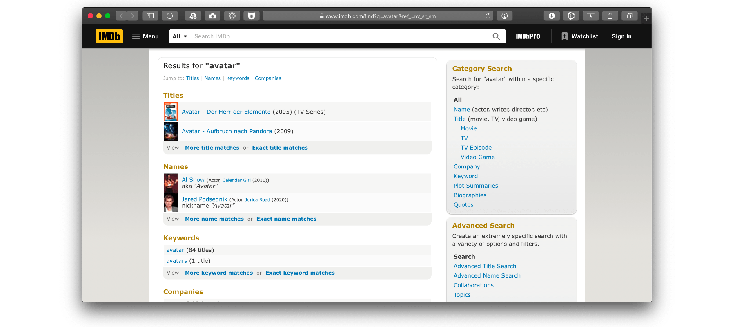Filter search to TV
735x327 pixels.
pyautogui.click(x=464, y=138)
